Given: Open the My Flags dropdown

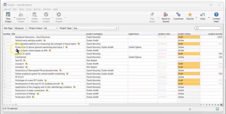Looking at the screenshot, I should pos(21,28).
